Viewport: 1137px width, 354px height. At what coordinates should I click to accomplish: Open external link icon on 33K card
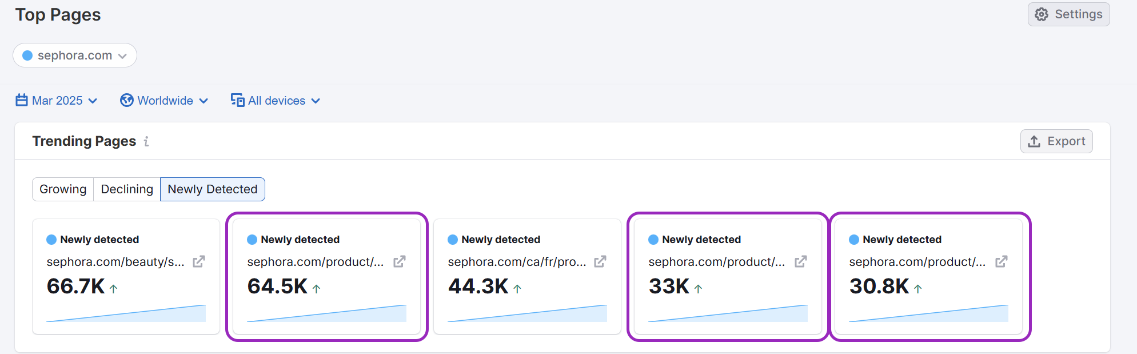coord(800,262)
